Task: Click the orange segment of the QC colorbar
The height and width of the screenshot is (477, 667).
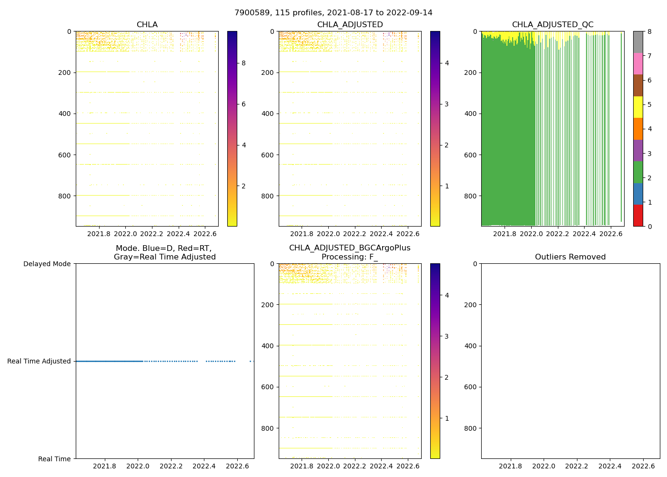Action: [x=638, y=129]
